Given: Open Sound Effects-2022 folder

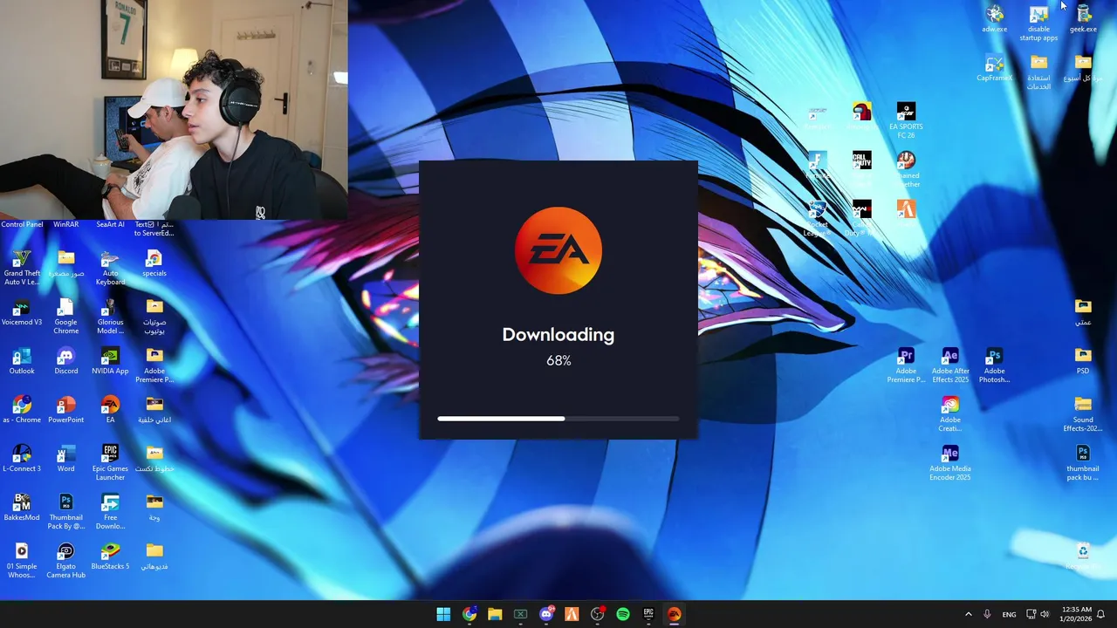Looking at the screenshot, I should click(x=1083, y=413).
